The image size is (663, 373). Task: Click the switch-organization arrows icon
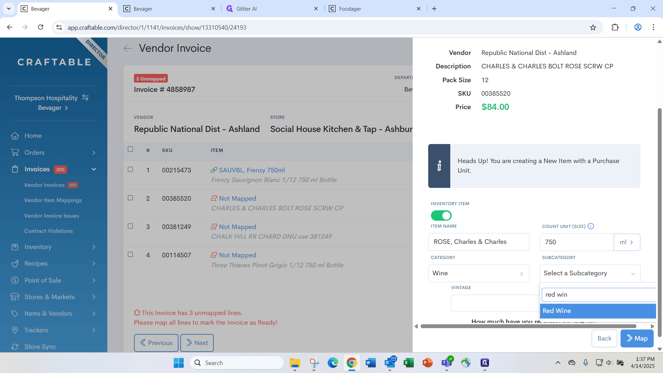[85, 98]
